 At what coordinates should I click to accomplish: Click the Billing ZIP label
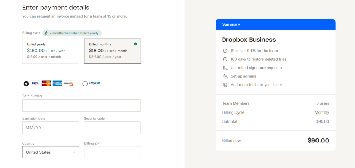tap(92, 143)
